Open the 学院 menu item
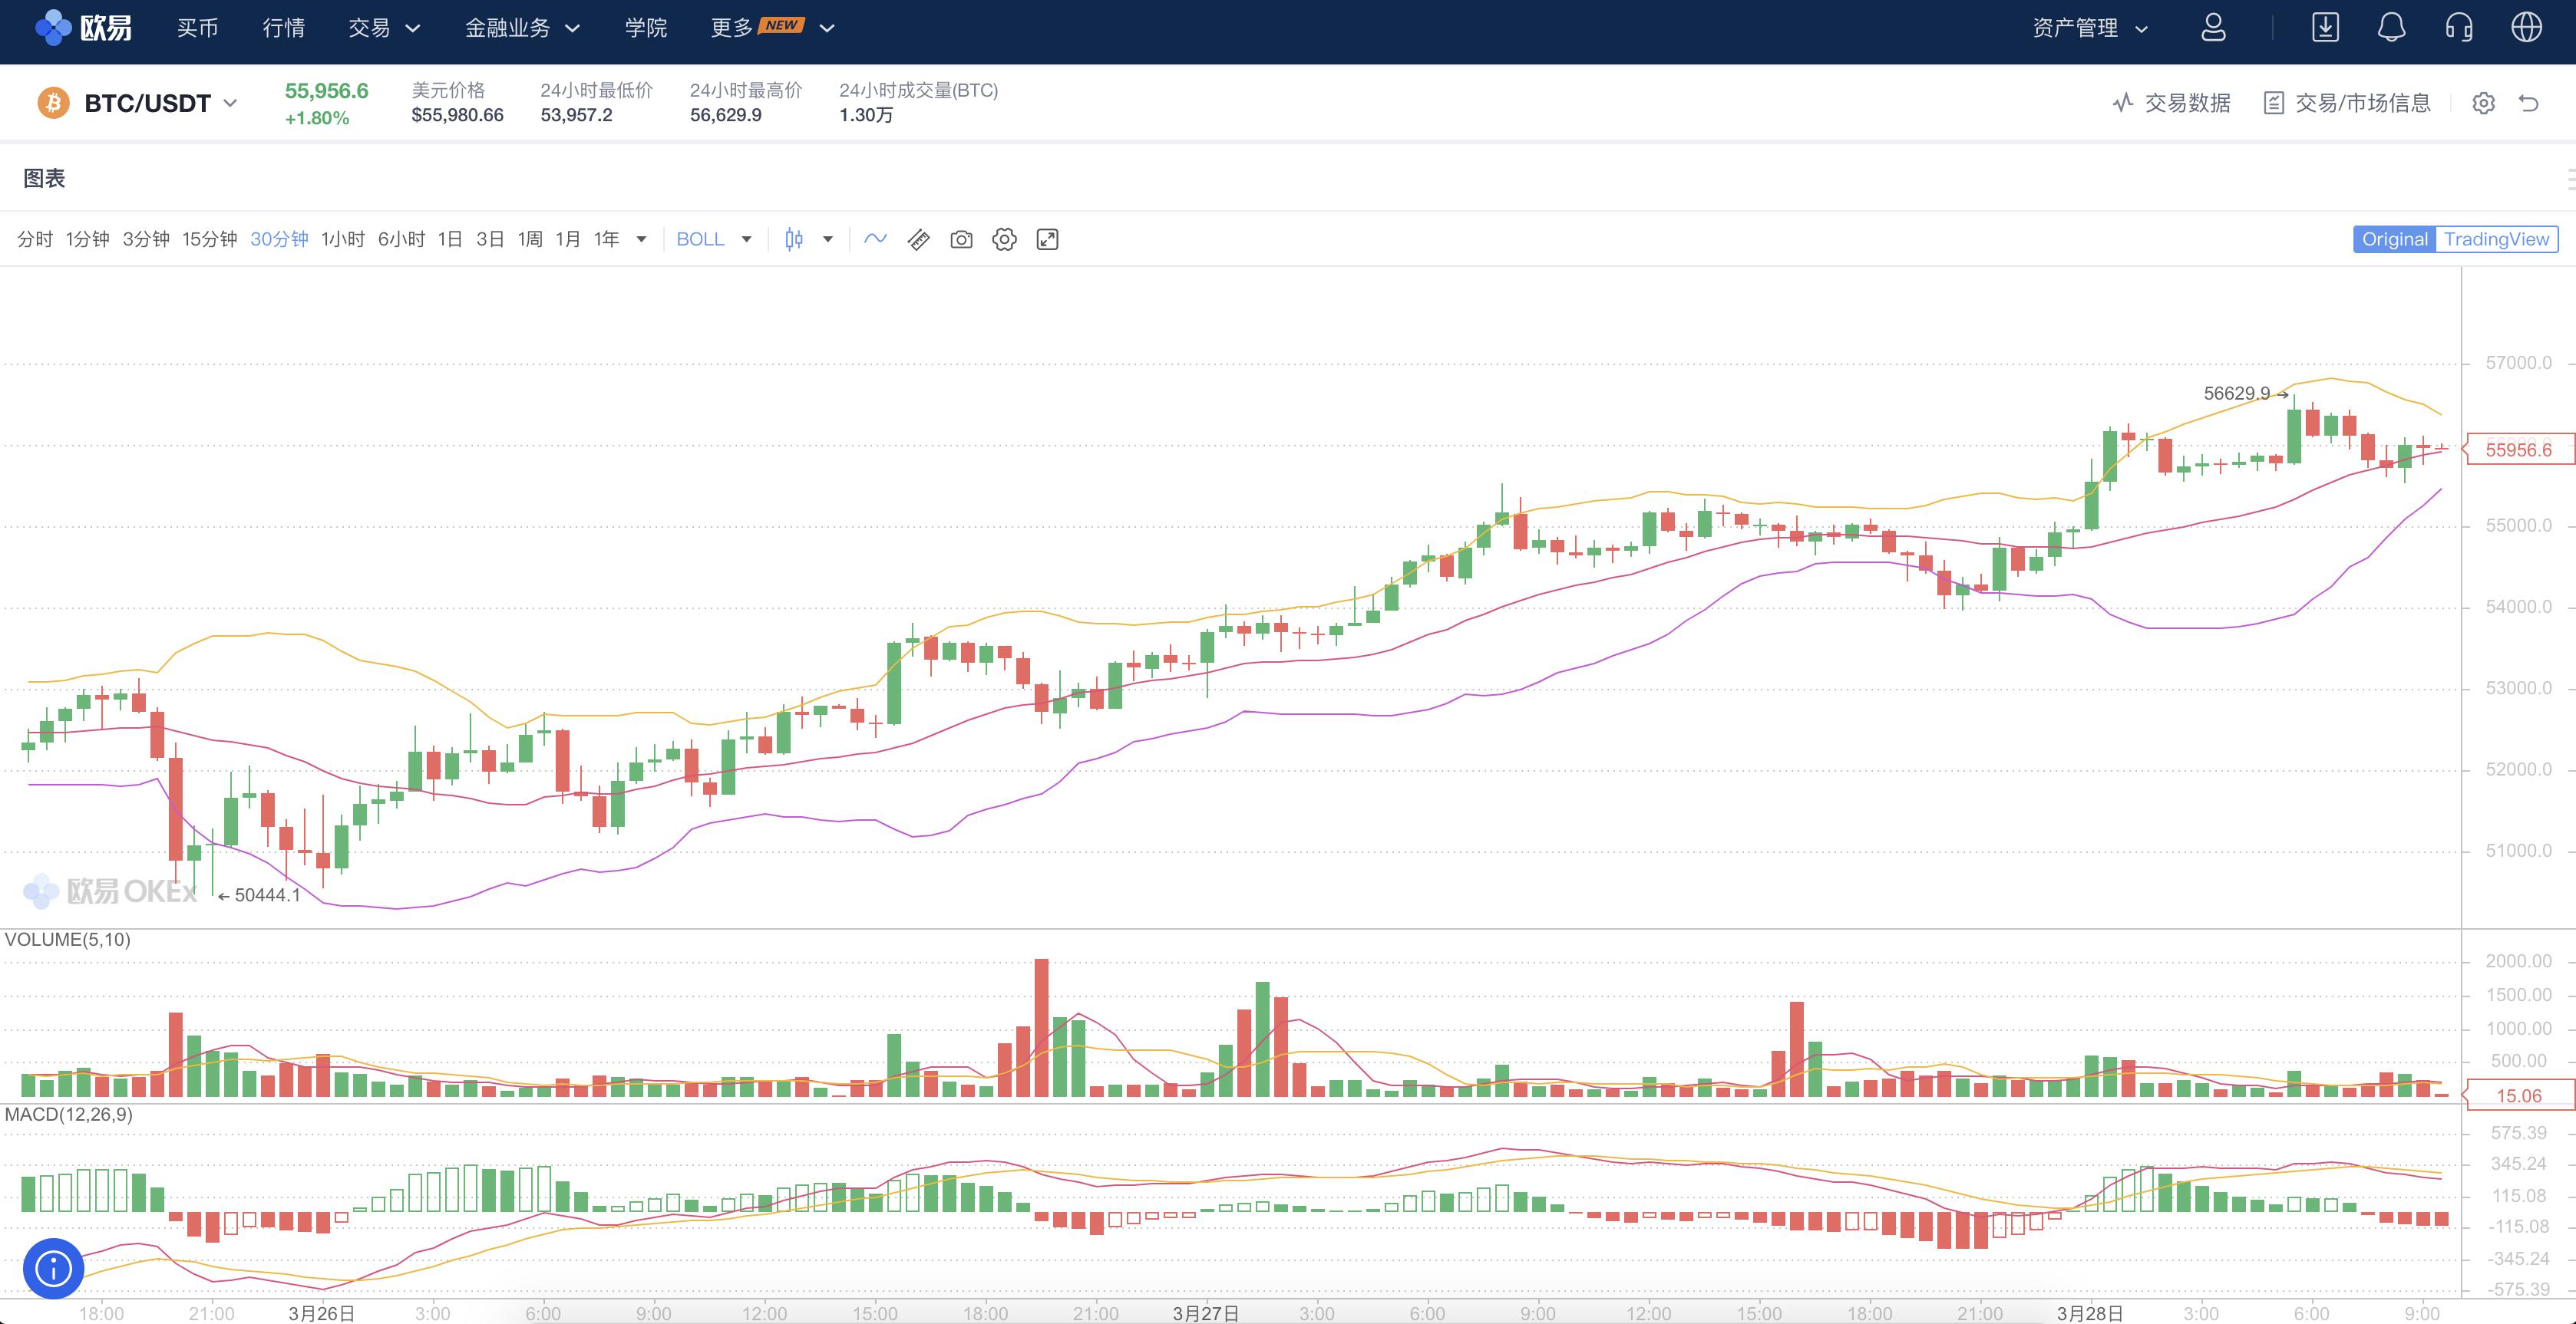 point(645,28)
